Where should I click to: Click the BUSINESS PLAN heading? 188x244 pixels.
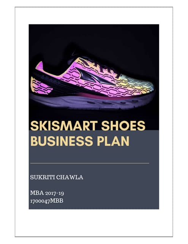pyautogui.click(x=80, y=141)
